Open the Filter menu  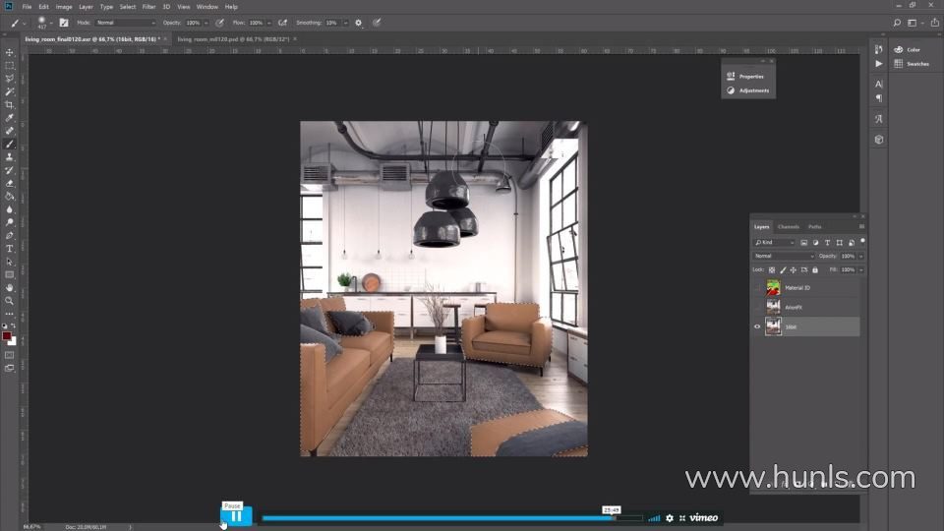[148, 6]
